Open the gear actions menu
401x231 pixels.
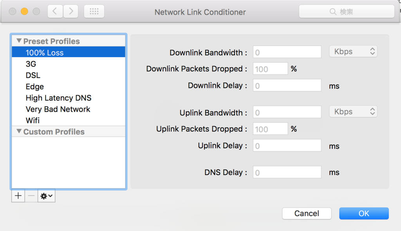[47, 196]
